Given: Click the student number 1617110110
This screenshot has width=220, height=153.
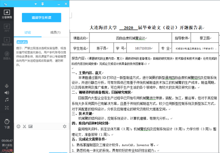Looking at the screenshot, I should [x=143, y=48].
